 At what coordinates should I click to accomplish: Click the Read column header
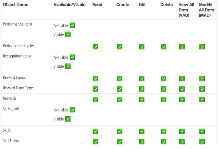[x=97, y=5]
